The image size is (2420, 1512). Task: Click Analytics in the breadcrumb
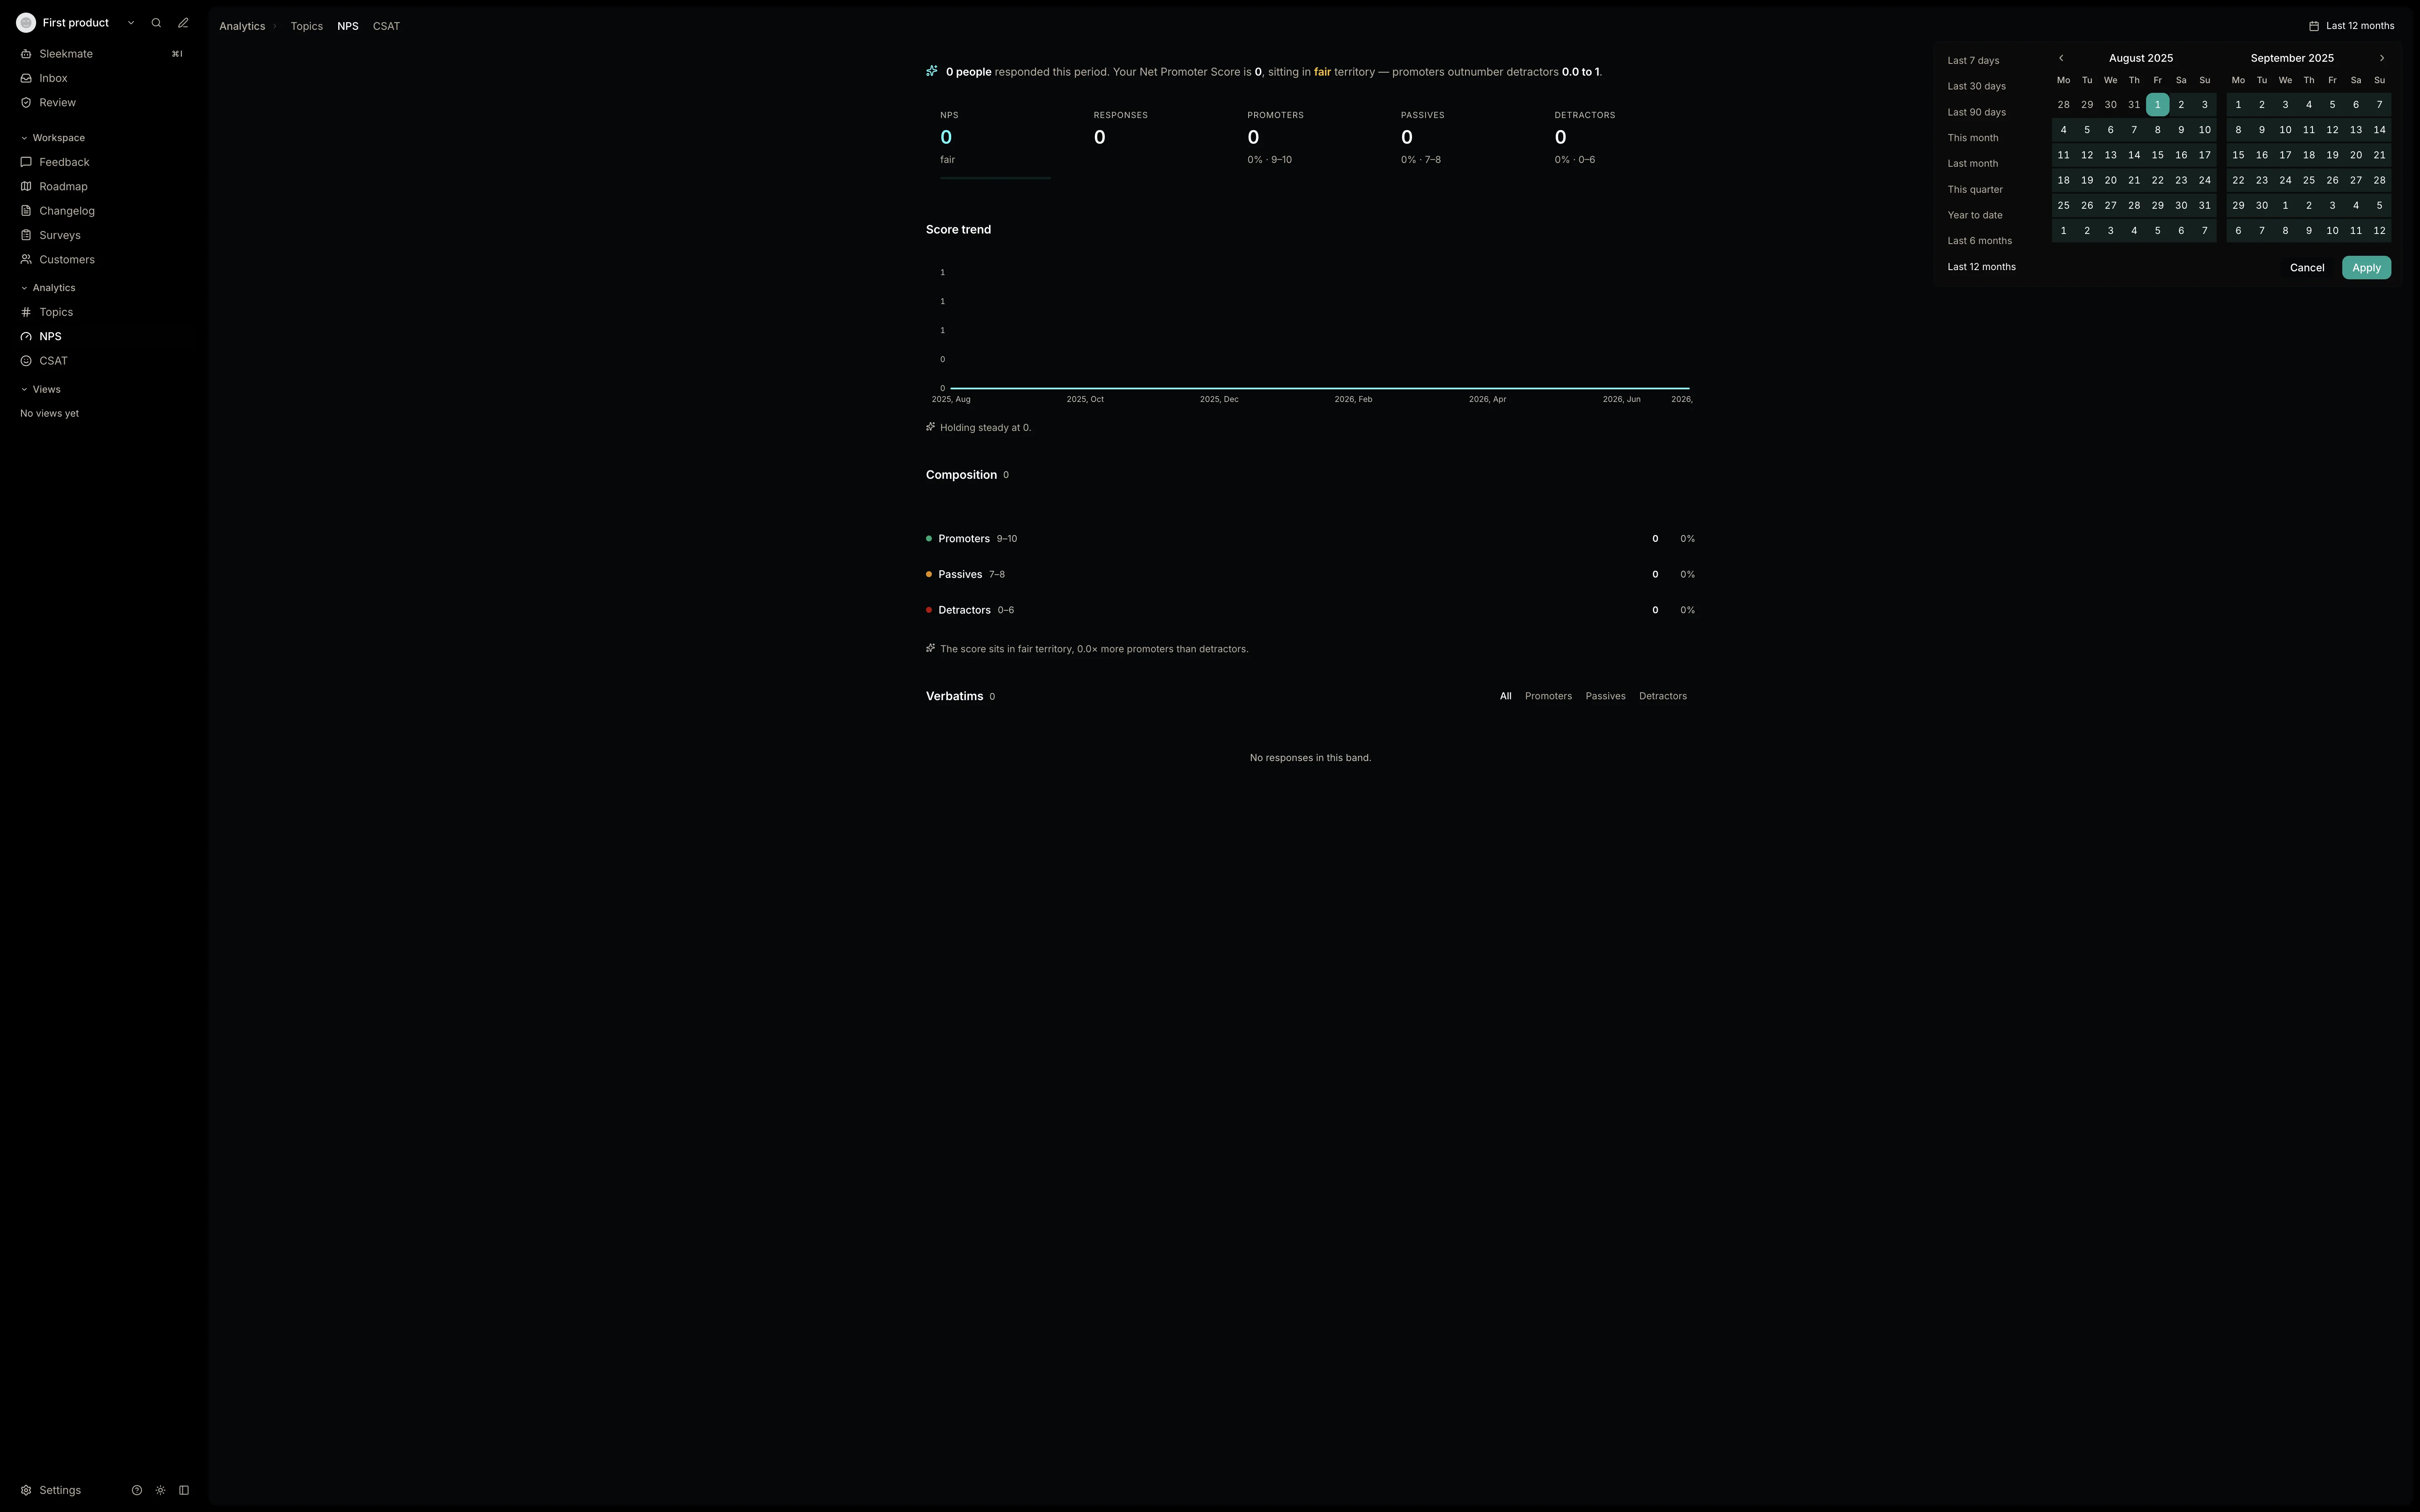(x=242, y=26)
